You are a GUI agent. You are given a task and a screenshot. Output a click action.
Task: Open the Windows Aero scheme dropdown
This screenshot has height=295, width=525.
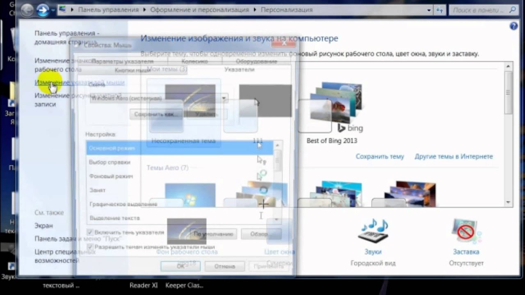click(224, 98)
